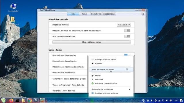This screenshot has width=184, height=103.
Task: Click the gear icon beside Configurações do painel
Action: pyautogui.click(x=93, y=60)
